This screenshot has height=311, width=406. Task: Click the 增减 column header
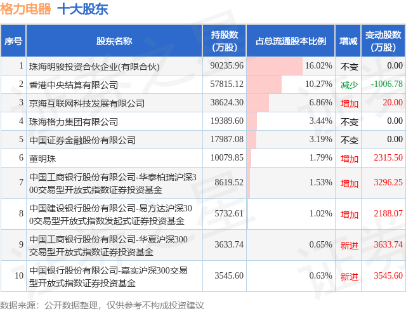pos(348,41)
